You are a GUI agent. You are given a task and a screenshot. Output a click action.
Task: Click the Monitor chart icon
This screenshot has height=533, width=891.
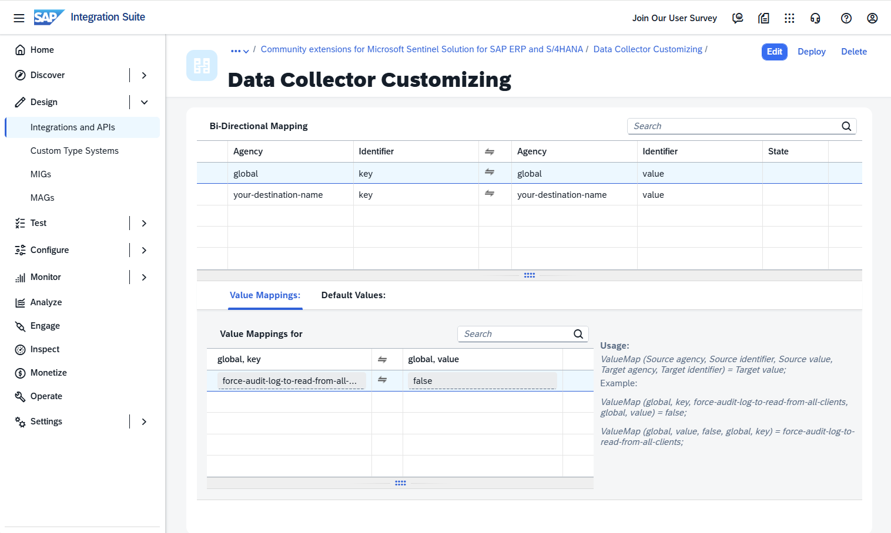[20, 277]
